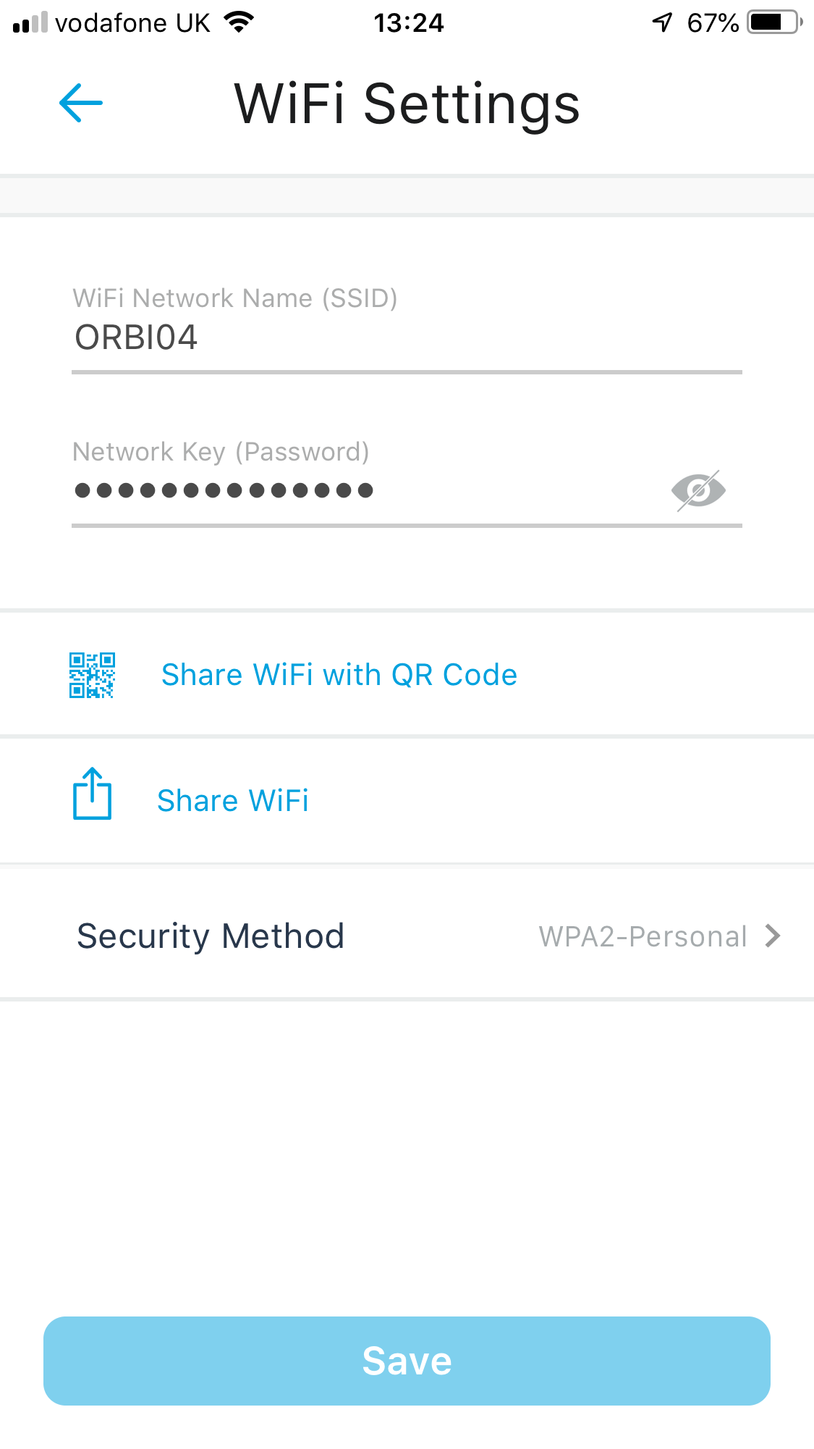Image resolution: width=814 pixels, height=1449 pixels.
Task: Click the share box-arrow icon
Action: coord(92,794)
